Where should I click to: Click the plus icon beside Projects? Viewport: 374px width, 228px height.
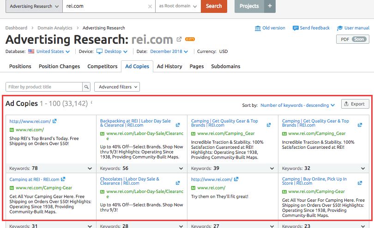(270, 6)
